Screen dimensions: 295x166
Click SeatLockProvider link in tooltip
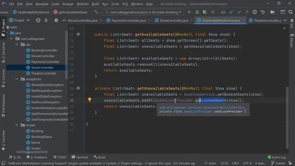click(x=198, y=112)
